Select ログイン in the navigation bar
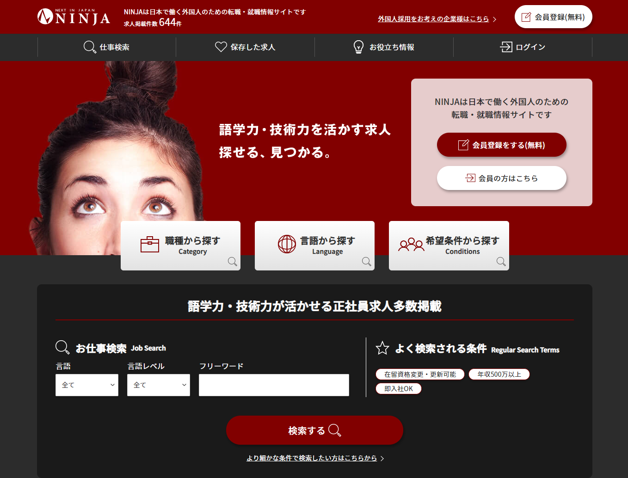The height and width of the screenshot is (478, 628). click(x=523, y=47)
